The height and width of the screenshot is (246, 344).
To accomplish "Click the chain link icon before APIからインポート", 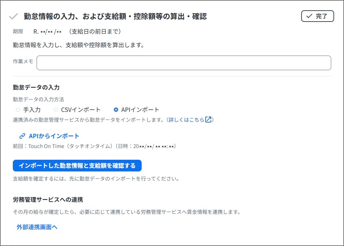I will (22, 136).
